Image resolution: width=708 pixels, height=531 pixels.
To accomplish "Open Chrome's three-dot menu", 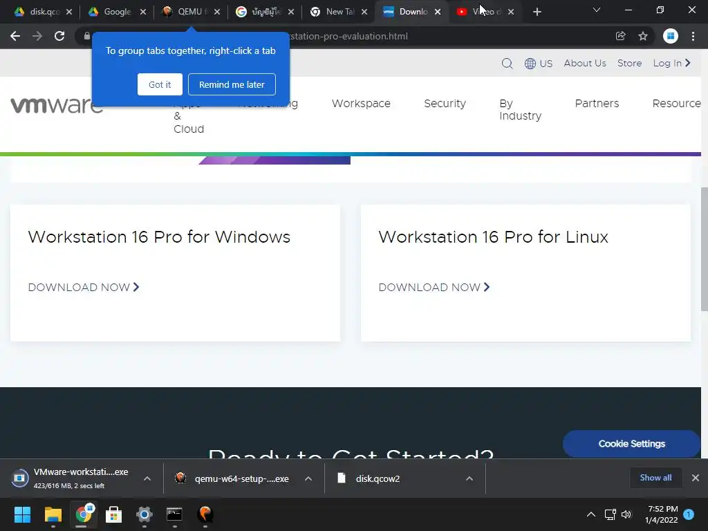I will (x=693, y=36).
